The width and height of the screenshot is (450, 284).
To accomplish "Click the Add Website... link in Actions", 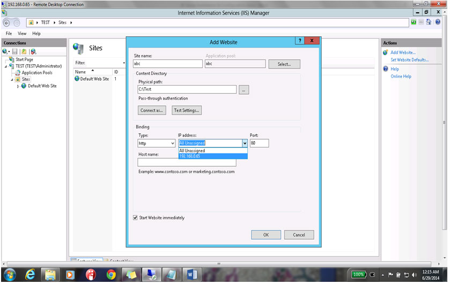I will click(403, 52).
